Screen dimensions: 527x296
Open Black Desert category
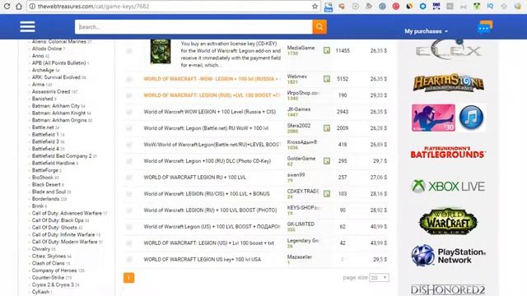pos(46,184)
